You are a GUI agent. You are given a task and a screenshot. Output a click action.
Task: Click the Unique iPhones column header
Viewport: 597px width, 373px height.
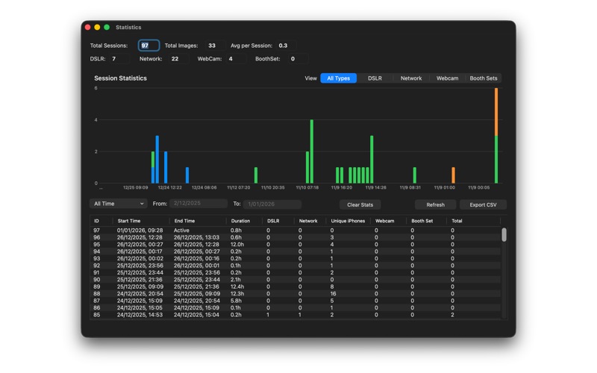tap(348, 221)
